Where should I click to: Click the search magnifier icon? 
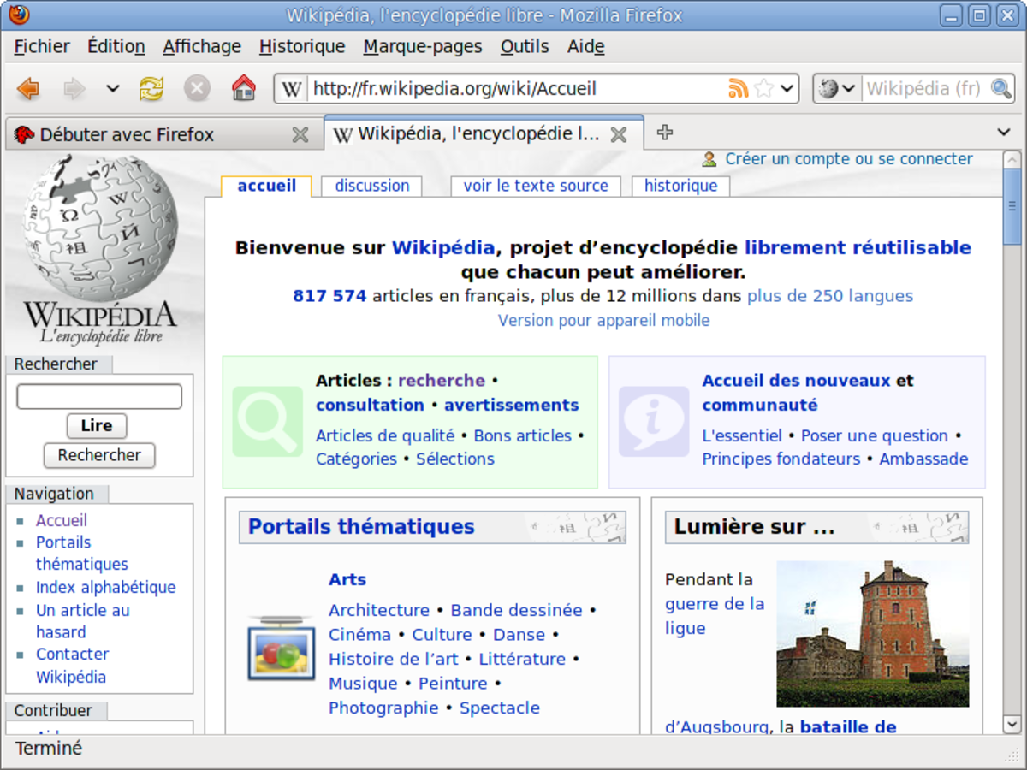click(x=1000, y=88)
